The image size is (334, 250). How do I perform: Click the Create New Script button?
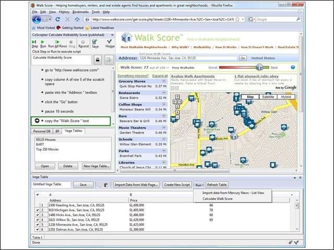click(177, 185)
